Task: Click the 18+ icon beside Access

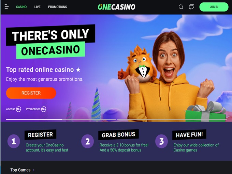Action: point(19,109)
